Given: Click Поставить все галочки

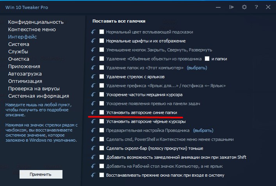Looking at the screenshot, I should [119, 21].
